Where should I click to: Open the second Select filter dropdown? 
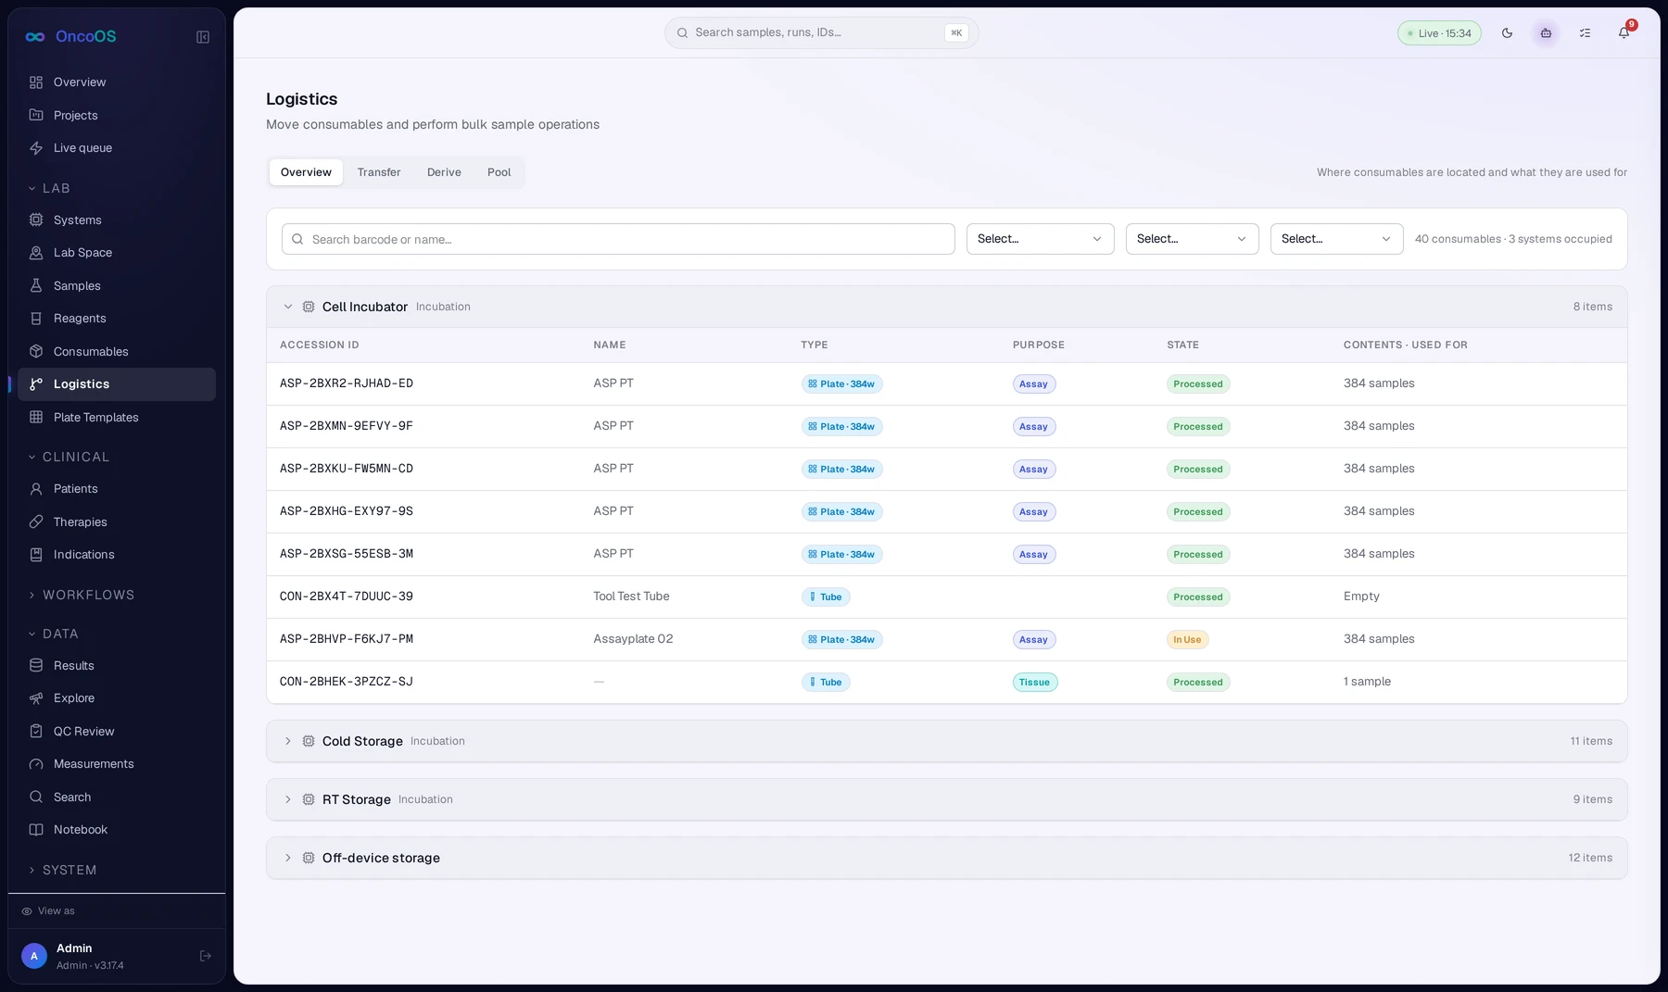pyautogui.click(x=1192, y=239)
